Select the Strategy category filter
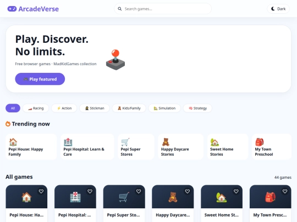297x222 pixels. (x=197, y=108)
